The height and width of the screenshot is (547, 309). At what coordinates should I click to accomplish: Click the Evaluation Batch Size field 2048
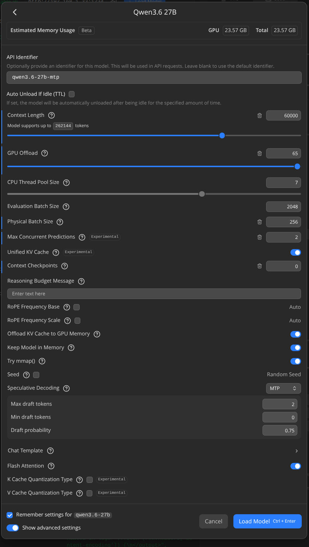[283, 206]
